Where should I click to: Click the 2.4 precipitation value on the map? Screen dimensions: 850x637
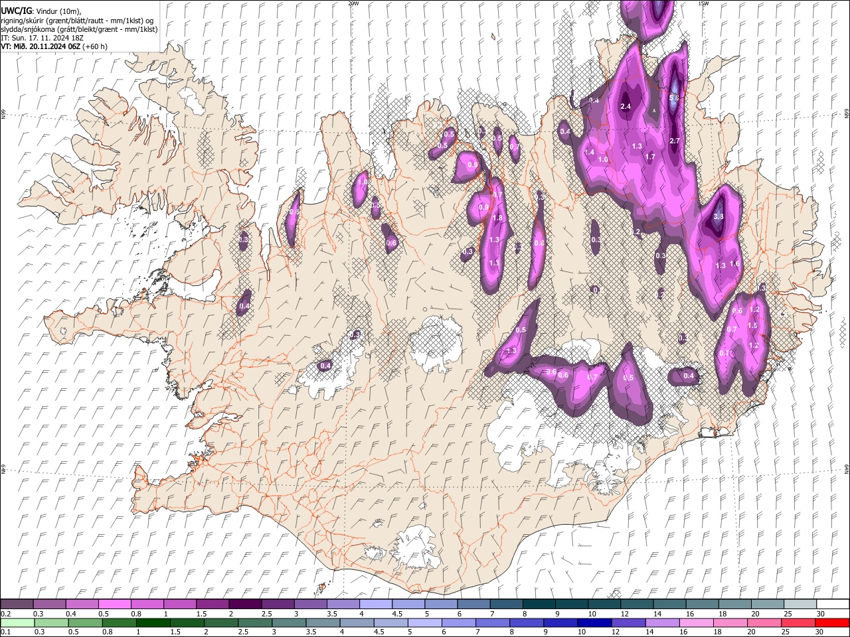626,106
